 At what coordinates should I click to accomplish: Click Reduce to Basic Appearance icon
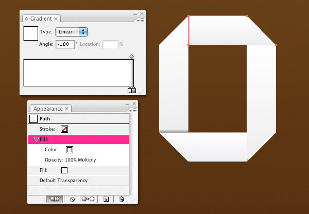[x=88, y=199]
